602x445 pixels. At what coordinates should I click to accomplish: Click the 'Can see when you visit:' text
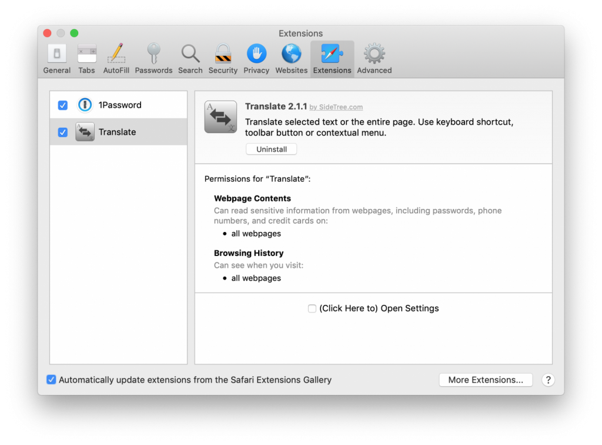(259, 265)
